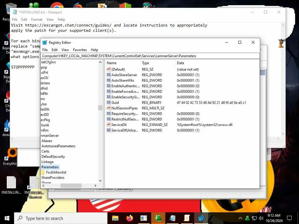The width and height of the screenshot is (299, 224).
Task: Click the RestrictNullSess... DWORD icon
Action: pos(109,119)
